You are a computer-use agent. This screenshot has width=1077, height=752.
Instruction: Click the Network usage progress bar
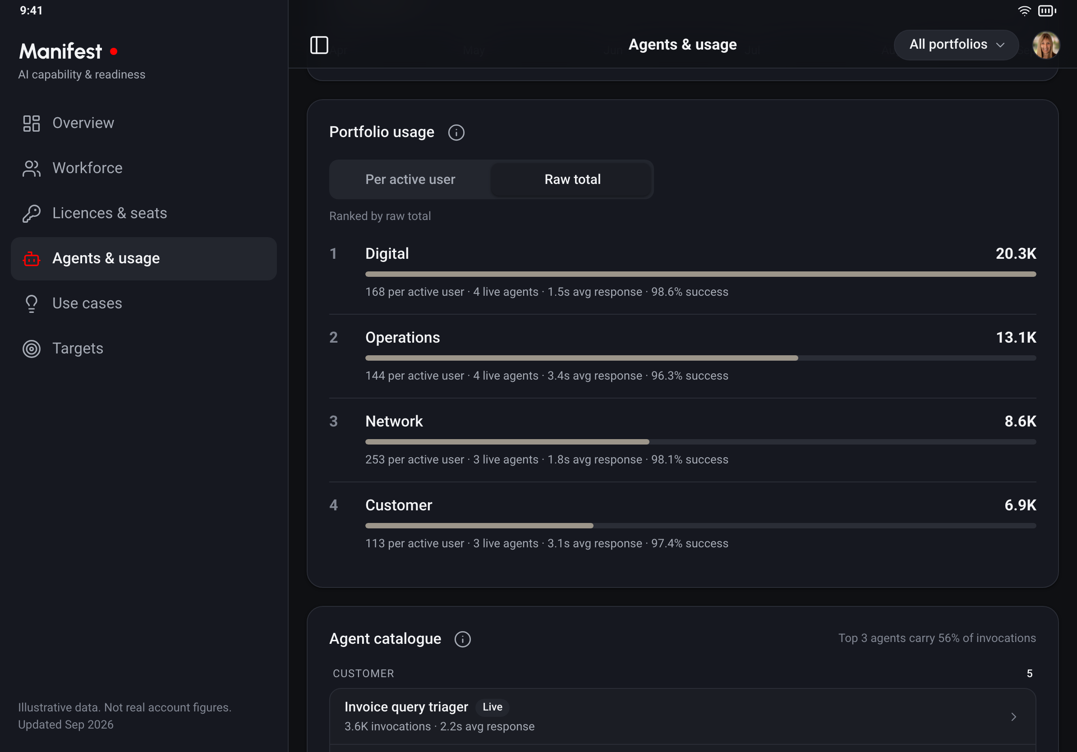pos(700,442)
